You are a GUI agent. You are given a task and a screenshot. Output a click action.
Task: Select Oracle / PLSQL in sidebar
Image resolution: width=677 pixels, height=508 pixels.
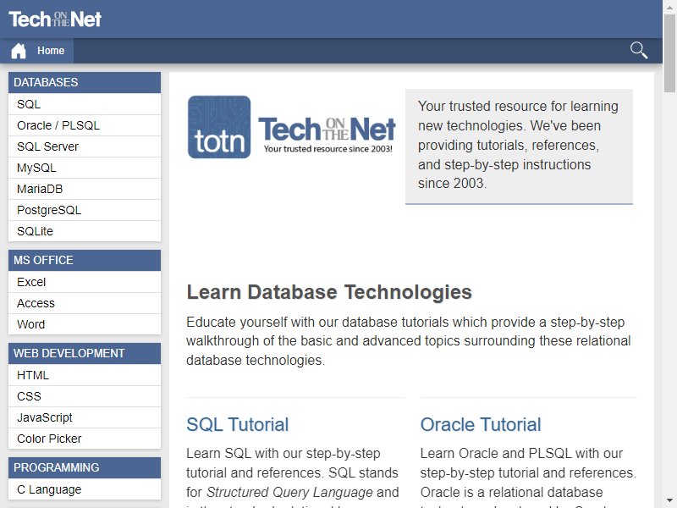[85, 125]
